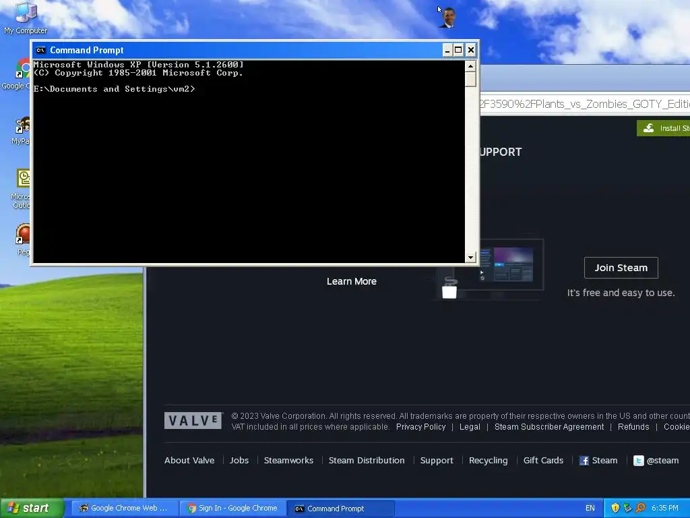This screenshot has height=518, width=690.
Task: Open Steamworks footer link
Action: point(288,460)
